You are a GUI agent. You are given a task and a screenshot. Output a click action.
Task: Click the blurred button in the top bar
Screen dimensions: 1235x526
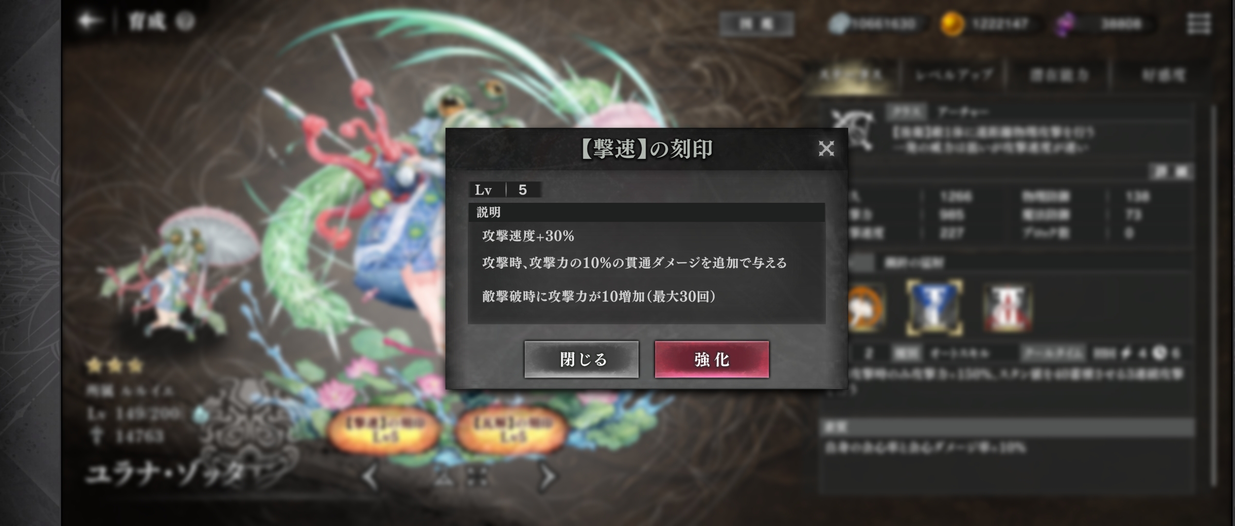[x=756, y=24]
